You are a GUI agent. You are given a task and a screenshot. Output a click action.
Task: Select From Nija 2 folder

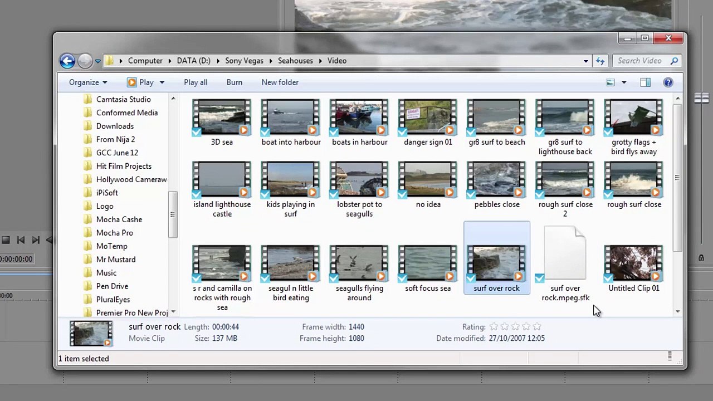coord(115,139)
